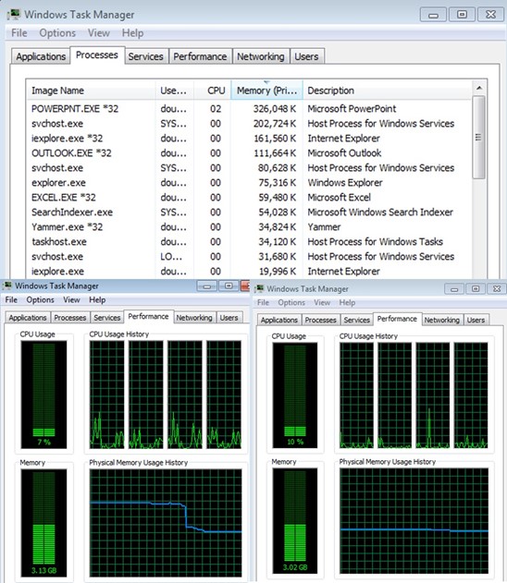507x583 pixels.
Task: Select iexplore.exe row using 19,996 K
Action: (x=249, y=271)
